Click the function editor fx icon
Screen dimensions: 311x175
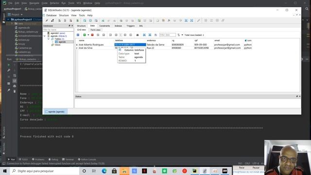169,20
